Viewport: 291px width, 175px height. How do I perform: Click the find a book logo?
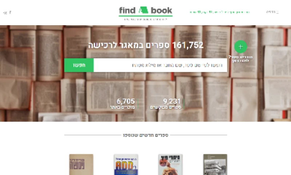click(146, 11)
